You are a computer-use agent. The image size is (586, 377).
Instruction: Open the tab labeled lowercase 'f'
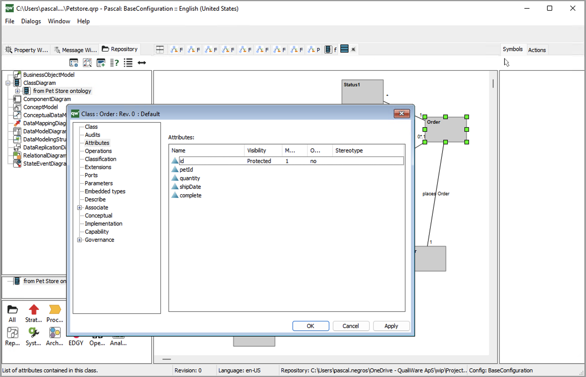[331, 50]
